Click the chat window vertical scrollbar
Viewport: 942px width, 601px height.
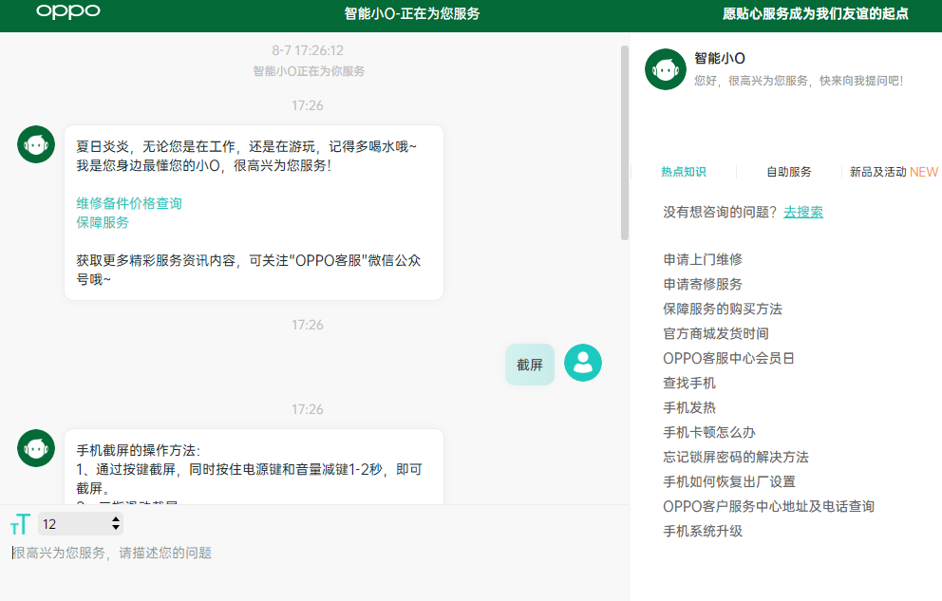pos(624,142)
